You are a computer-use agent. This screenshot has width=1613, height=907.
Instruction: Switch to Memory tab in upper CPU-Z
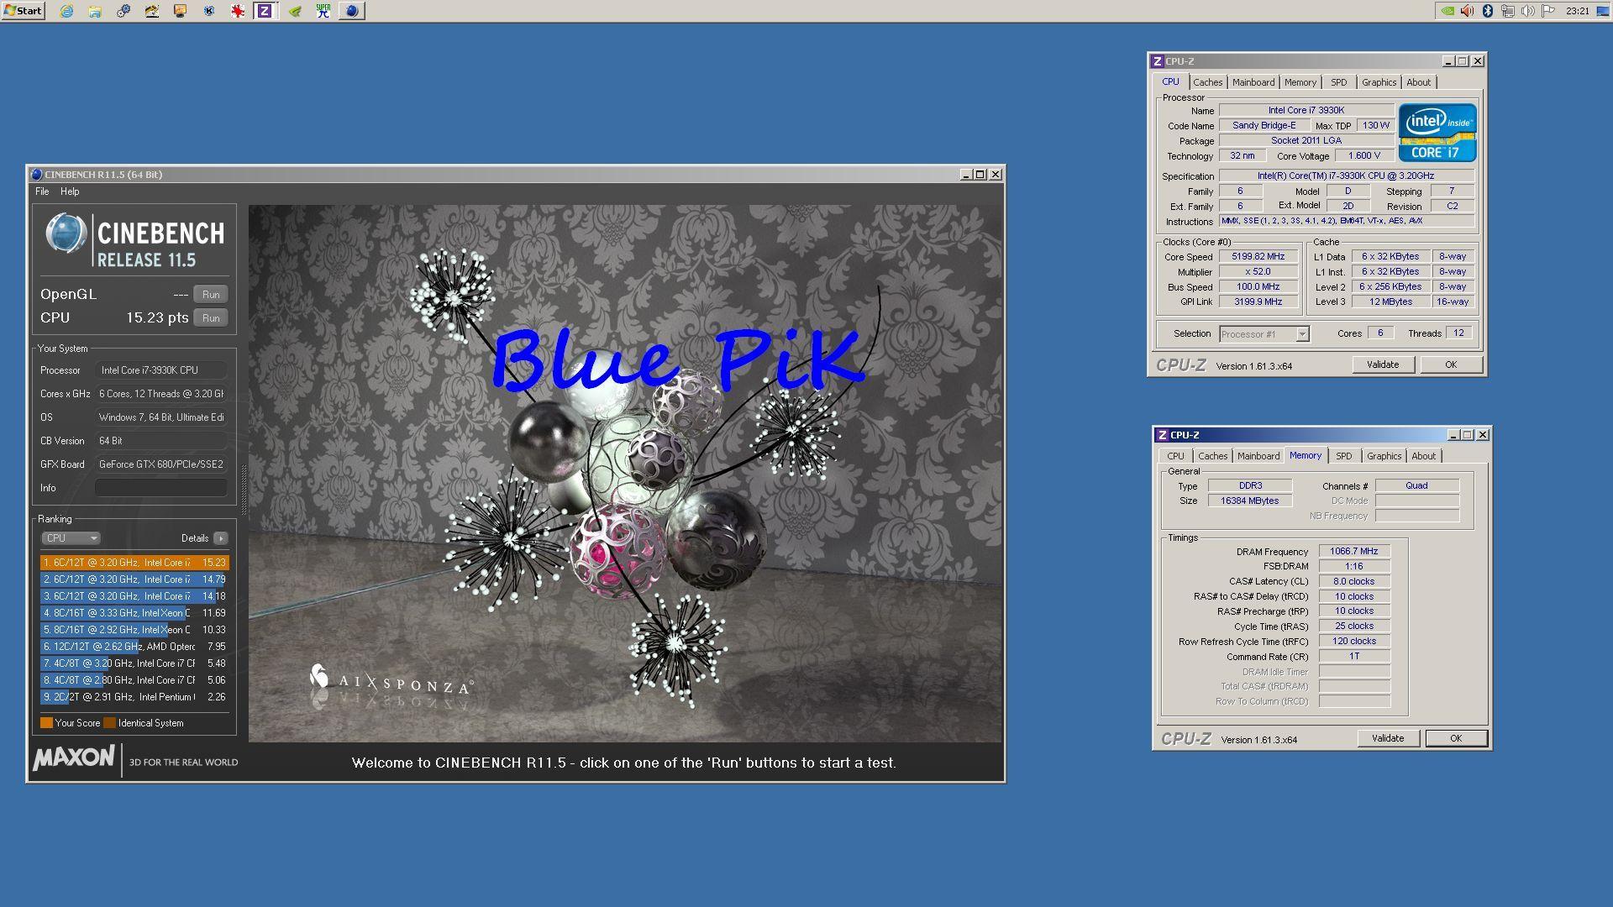pos(1300,82)
